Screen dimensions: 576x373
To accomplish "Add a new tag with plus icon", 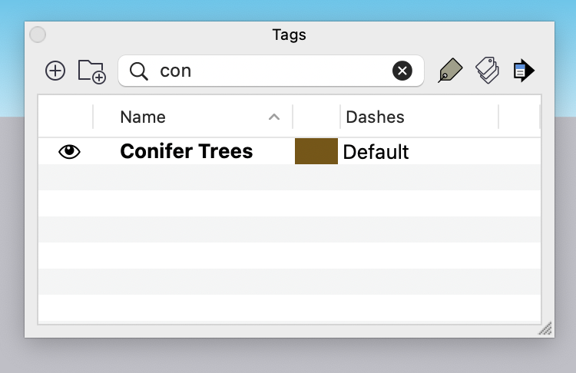I will [x=55, y=71].
